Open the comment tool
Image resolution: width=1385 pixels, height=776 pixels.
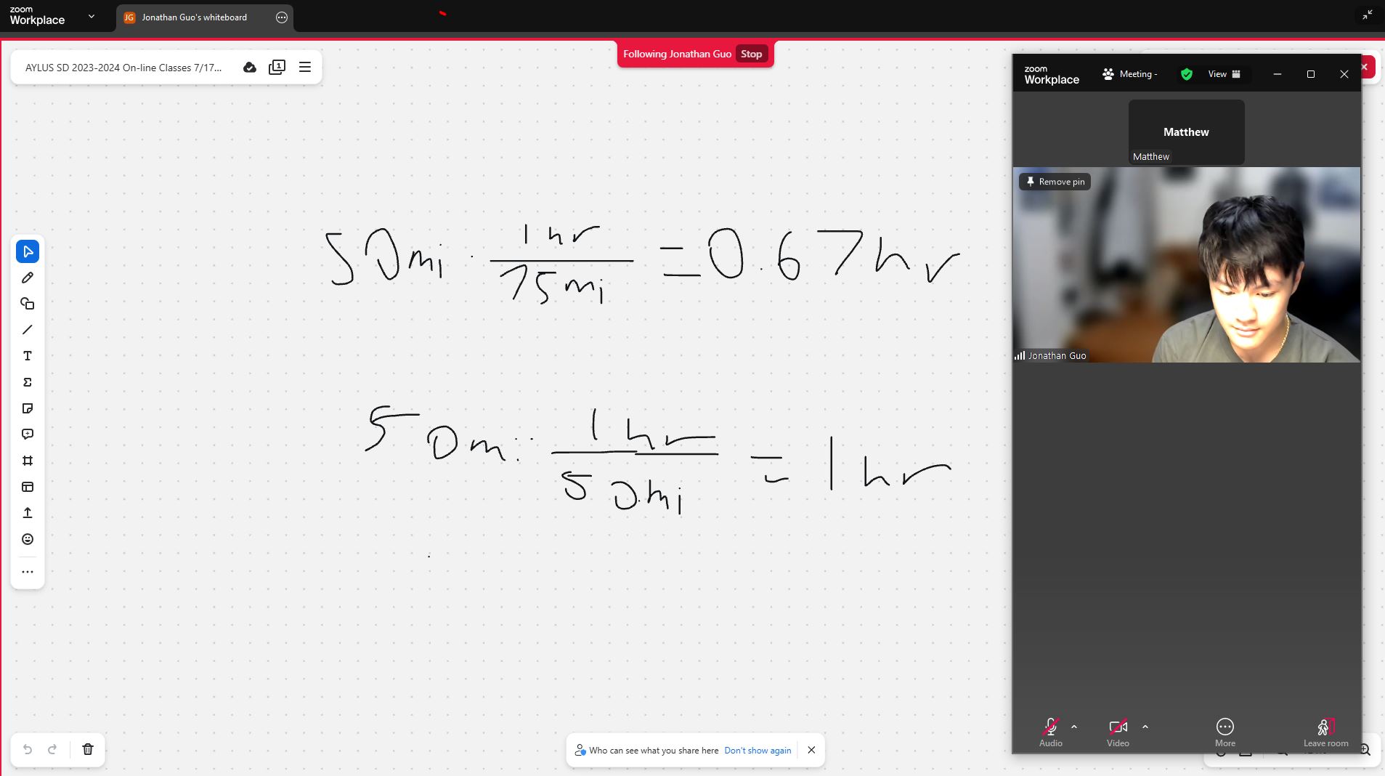tap(28, 435)
